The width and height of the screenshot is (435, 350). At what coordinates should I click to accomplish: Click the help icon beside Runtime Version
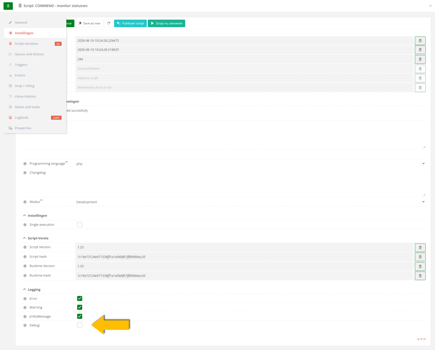pos(25,266)
